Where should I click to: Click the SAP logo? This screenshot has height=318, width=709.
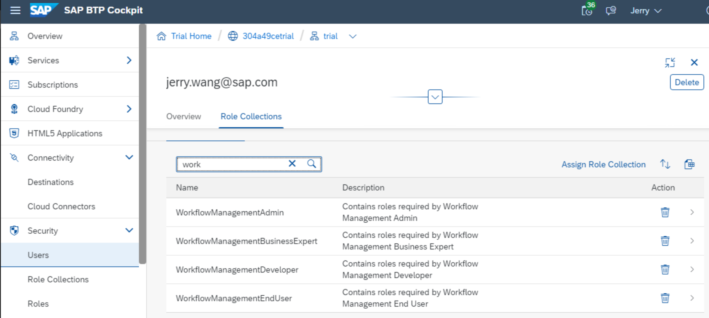pyautogui.click(x=44, y=10)
